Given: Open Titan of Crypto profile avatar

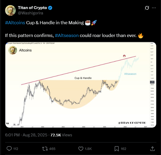Looking at the screenshot, I should [x=10, y=10].
